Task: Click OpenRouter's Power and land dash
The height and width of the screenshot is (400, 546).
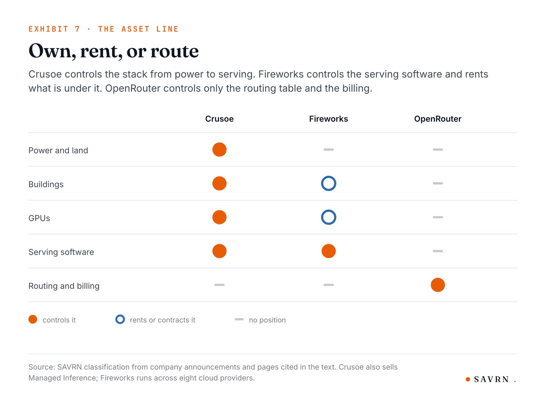Action: click(x=438, y=150)
